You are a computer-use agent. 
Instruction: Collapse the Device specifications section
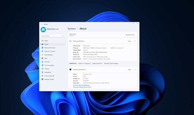pyautogui.click(x=135, y=41)
